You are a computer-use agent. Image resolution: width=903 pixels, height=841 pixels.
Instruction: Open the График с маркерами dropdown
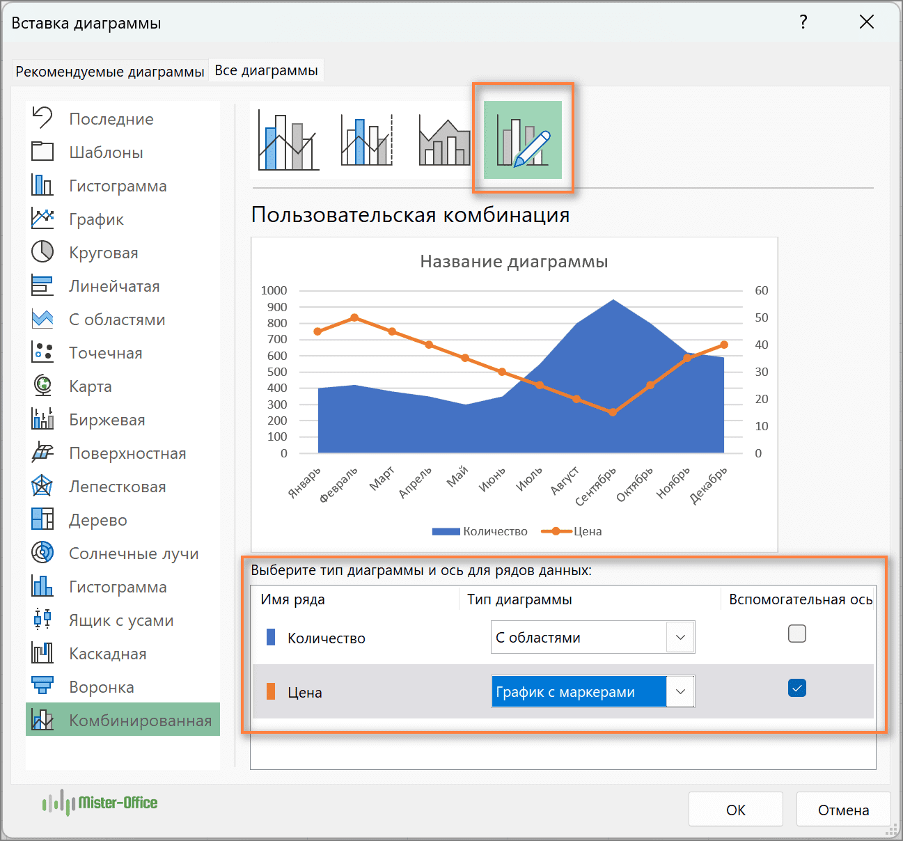[680, 691]
